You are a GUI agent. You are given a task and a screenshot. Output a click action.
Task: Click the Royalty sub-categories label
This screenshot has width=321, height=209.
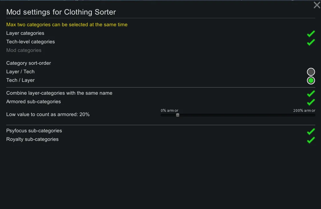[x=32, y=139]
